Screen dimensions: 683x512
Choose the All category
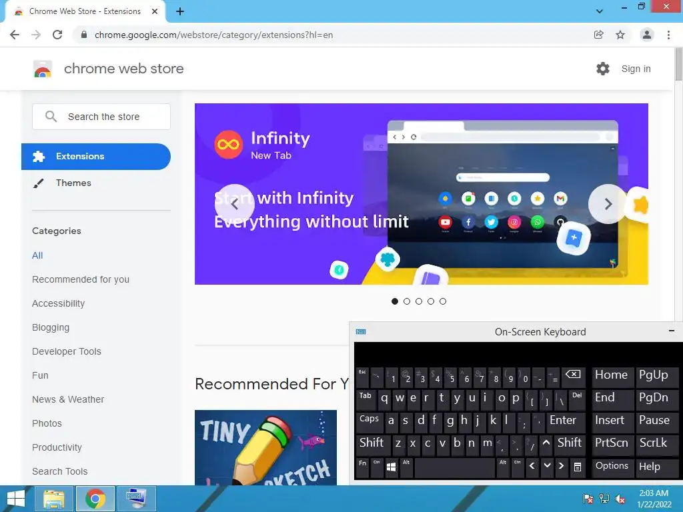(x=37, y=255)
